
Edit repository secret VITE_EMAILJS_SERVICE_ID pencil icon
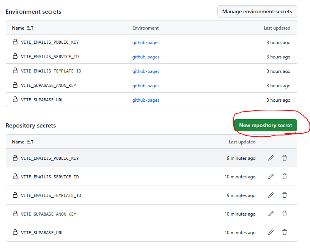[x=271, y=176]
